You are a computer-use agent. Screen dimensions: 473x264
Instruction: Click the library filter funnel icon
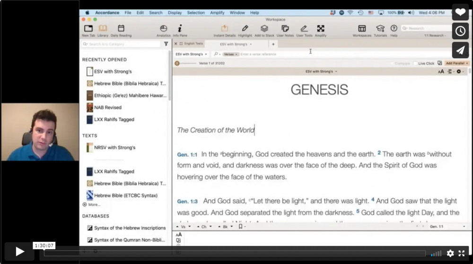(x=166, y=44)
